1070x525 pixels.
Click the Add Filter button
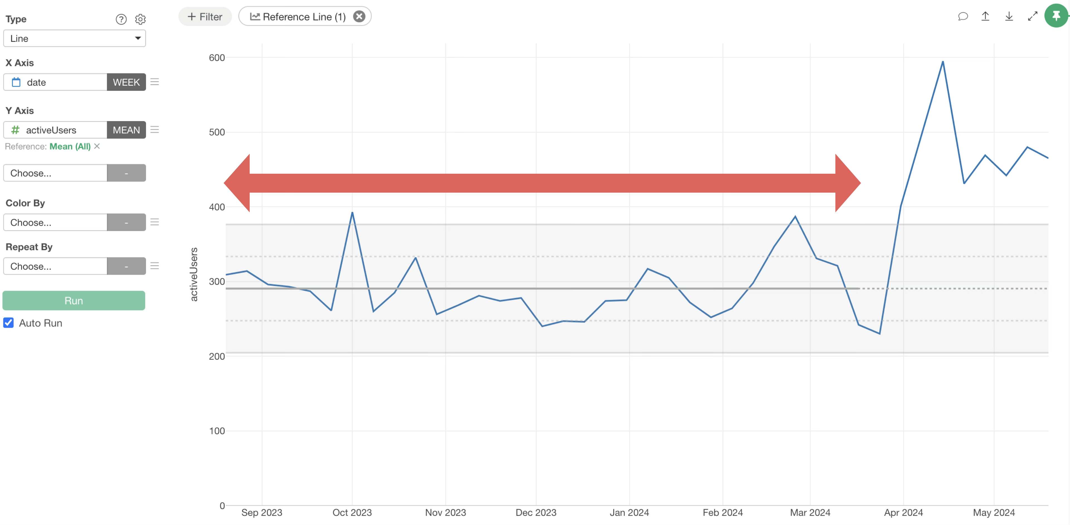[x=205, y=17]
